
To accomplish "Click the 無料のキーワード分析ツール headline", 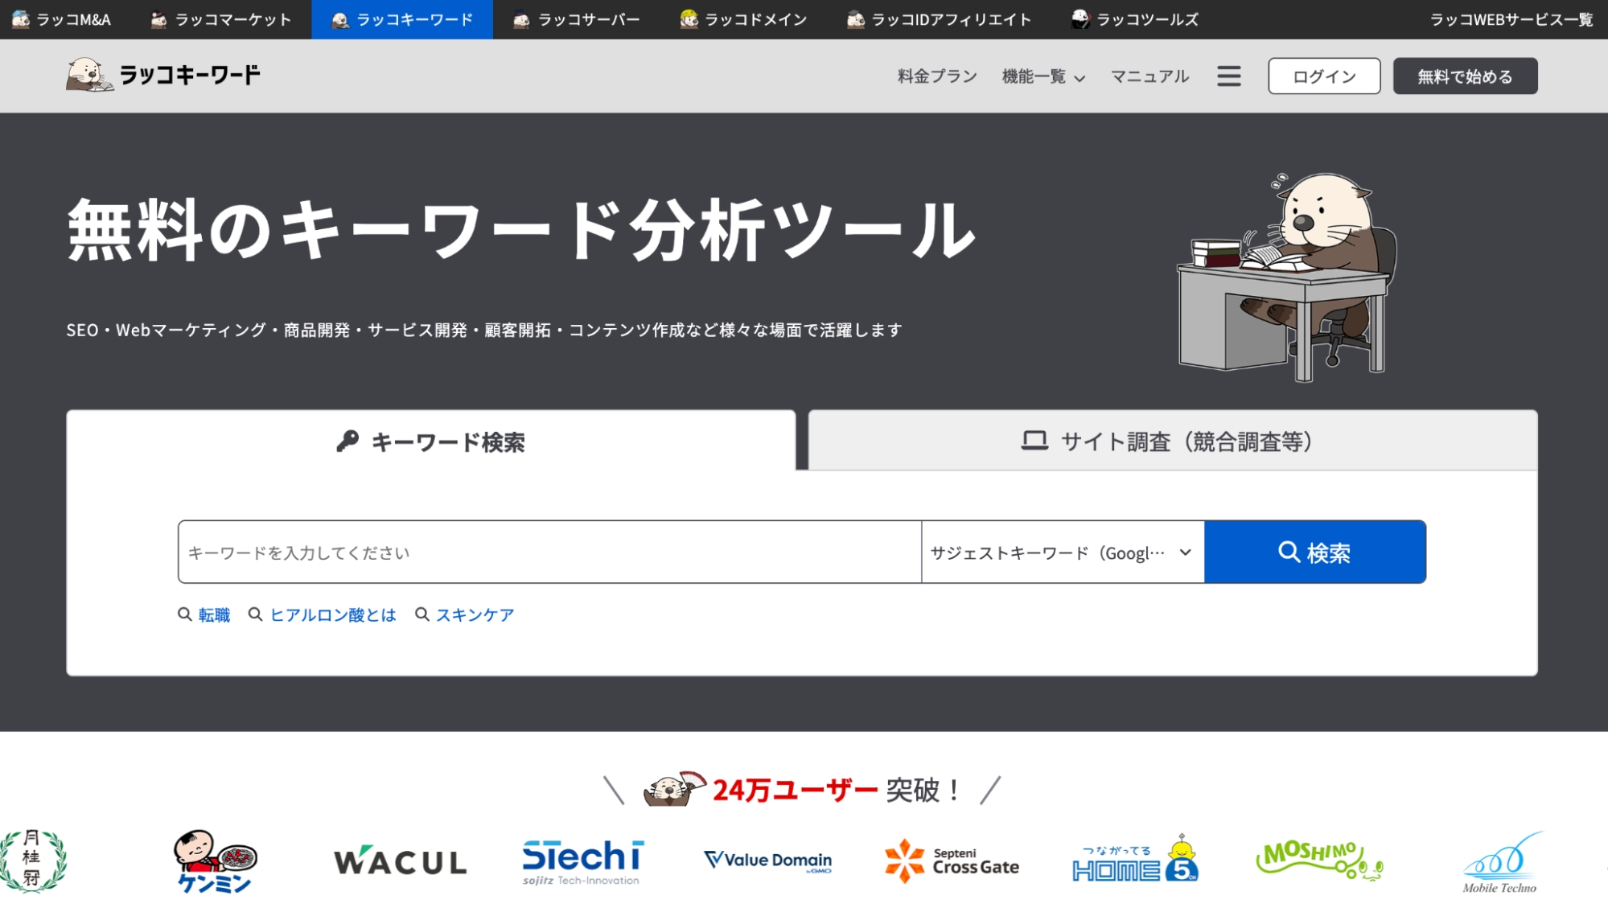I will tap(521, 231).
